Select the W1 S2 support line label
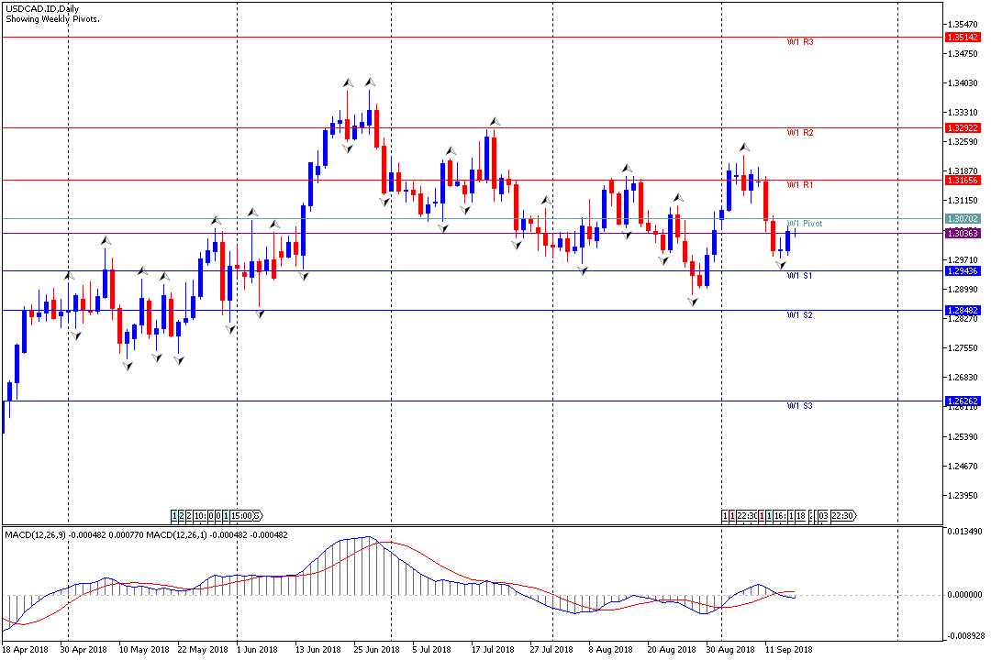 click(800, 315)
